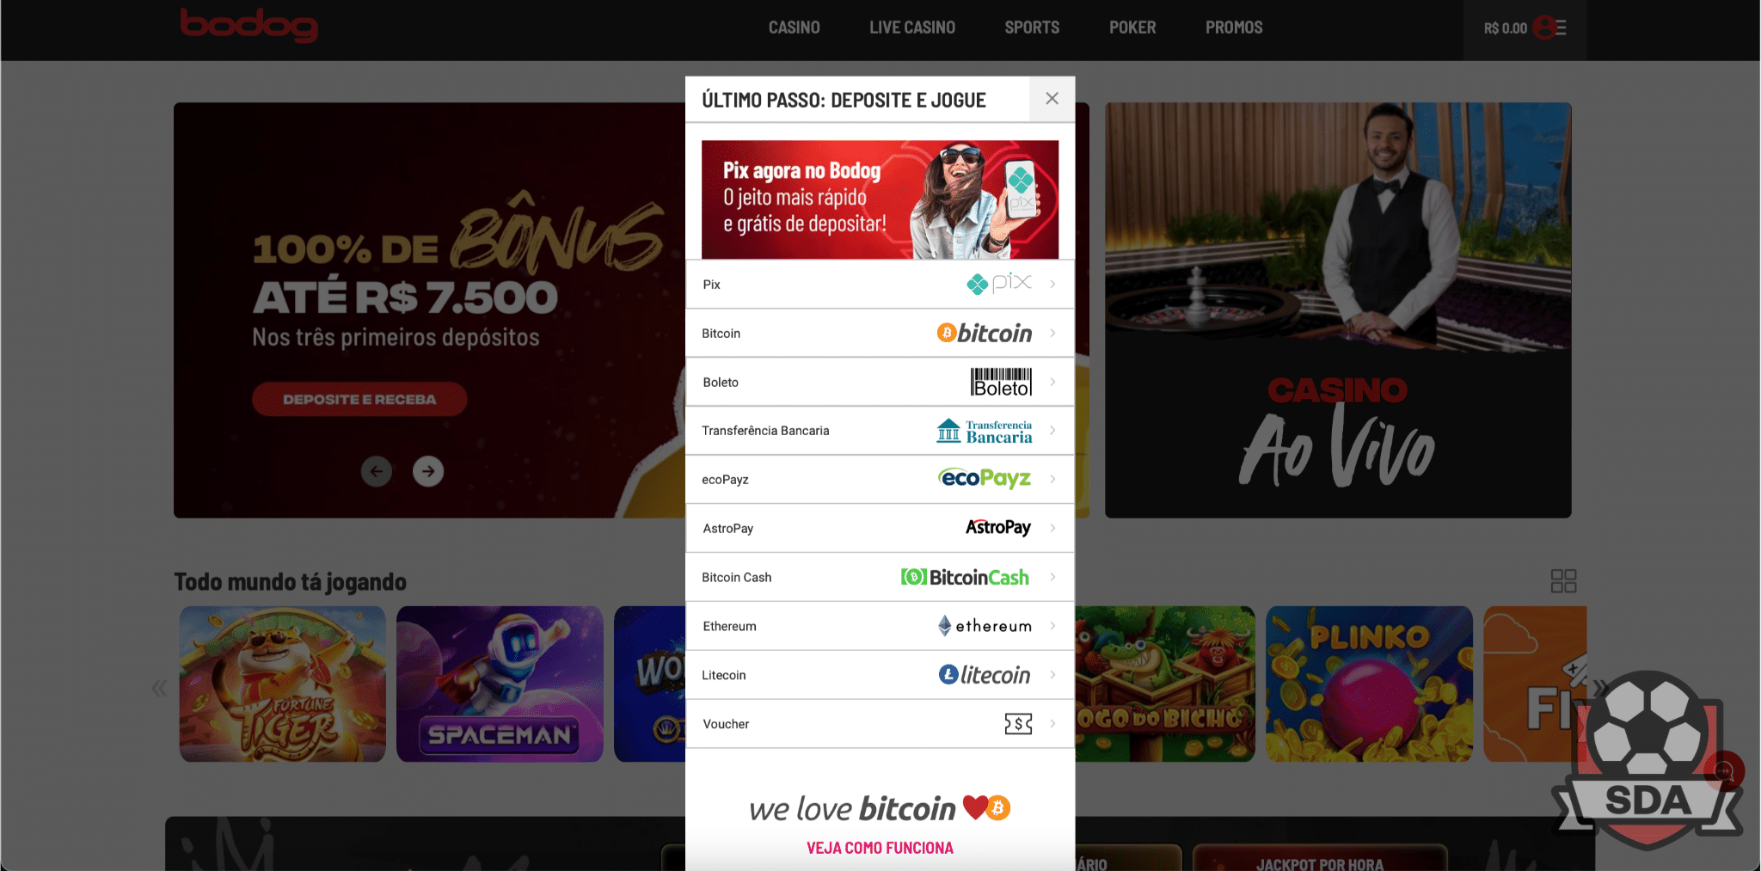This screenshot has width=1761, height=871.
Task: Click the Bodog logo
Action: (x=249, y=25)
